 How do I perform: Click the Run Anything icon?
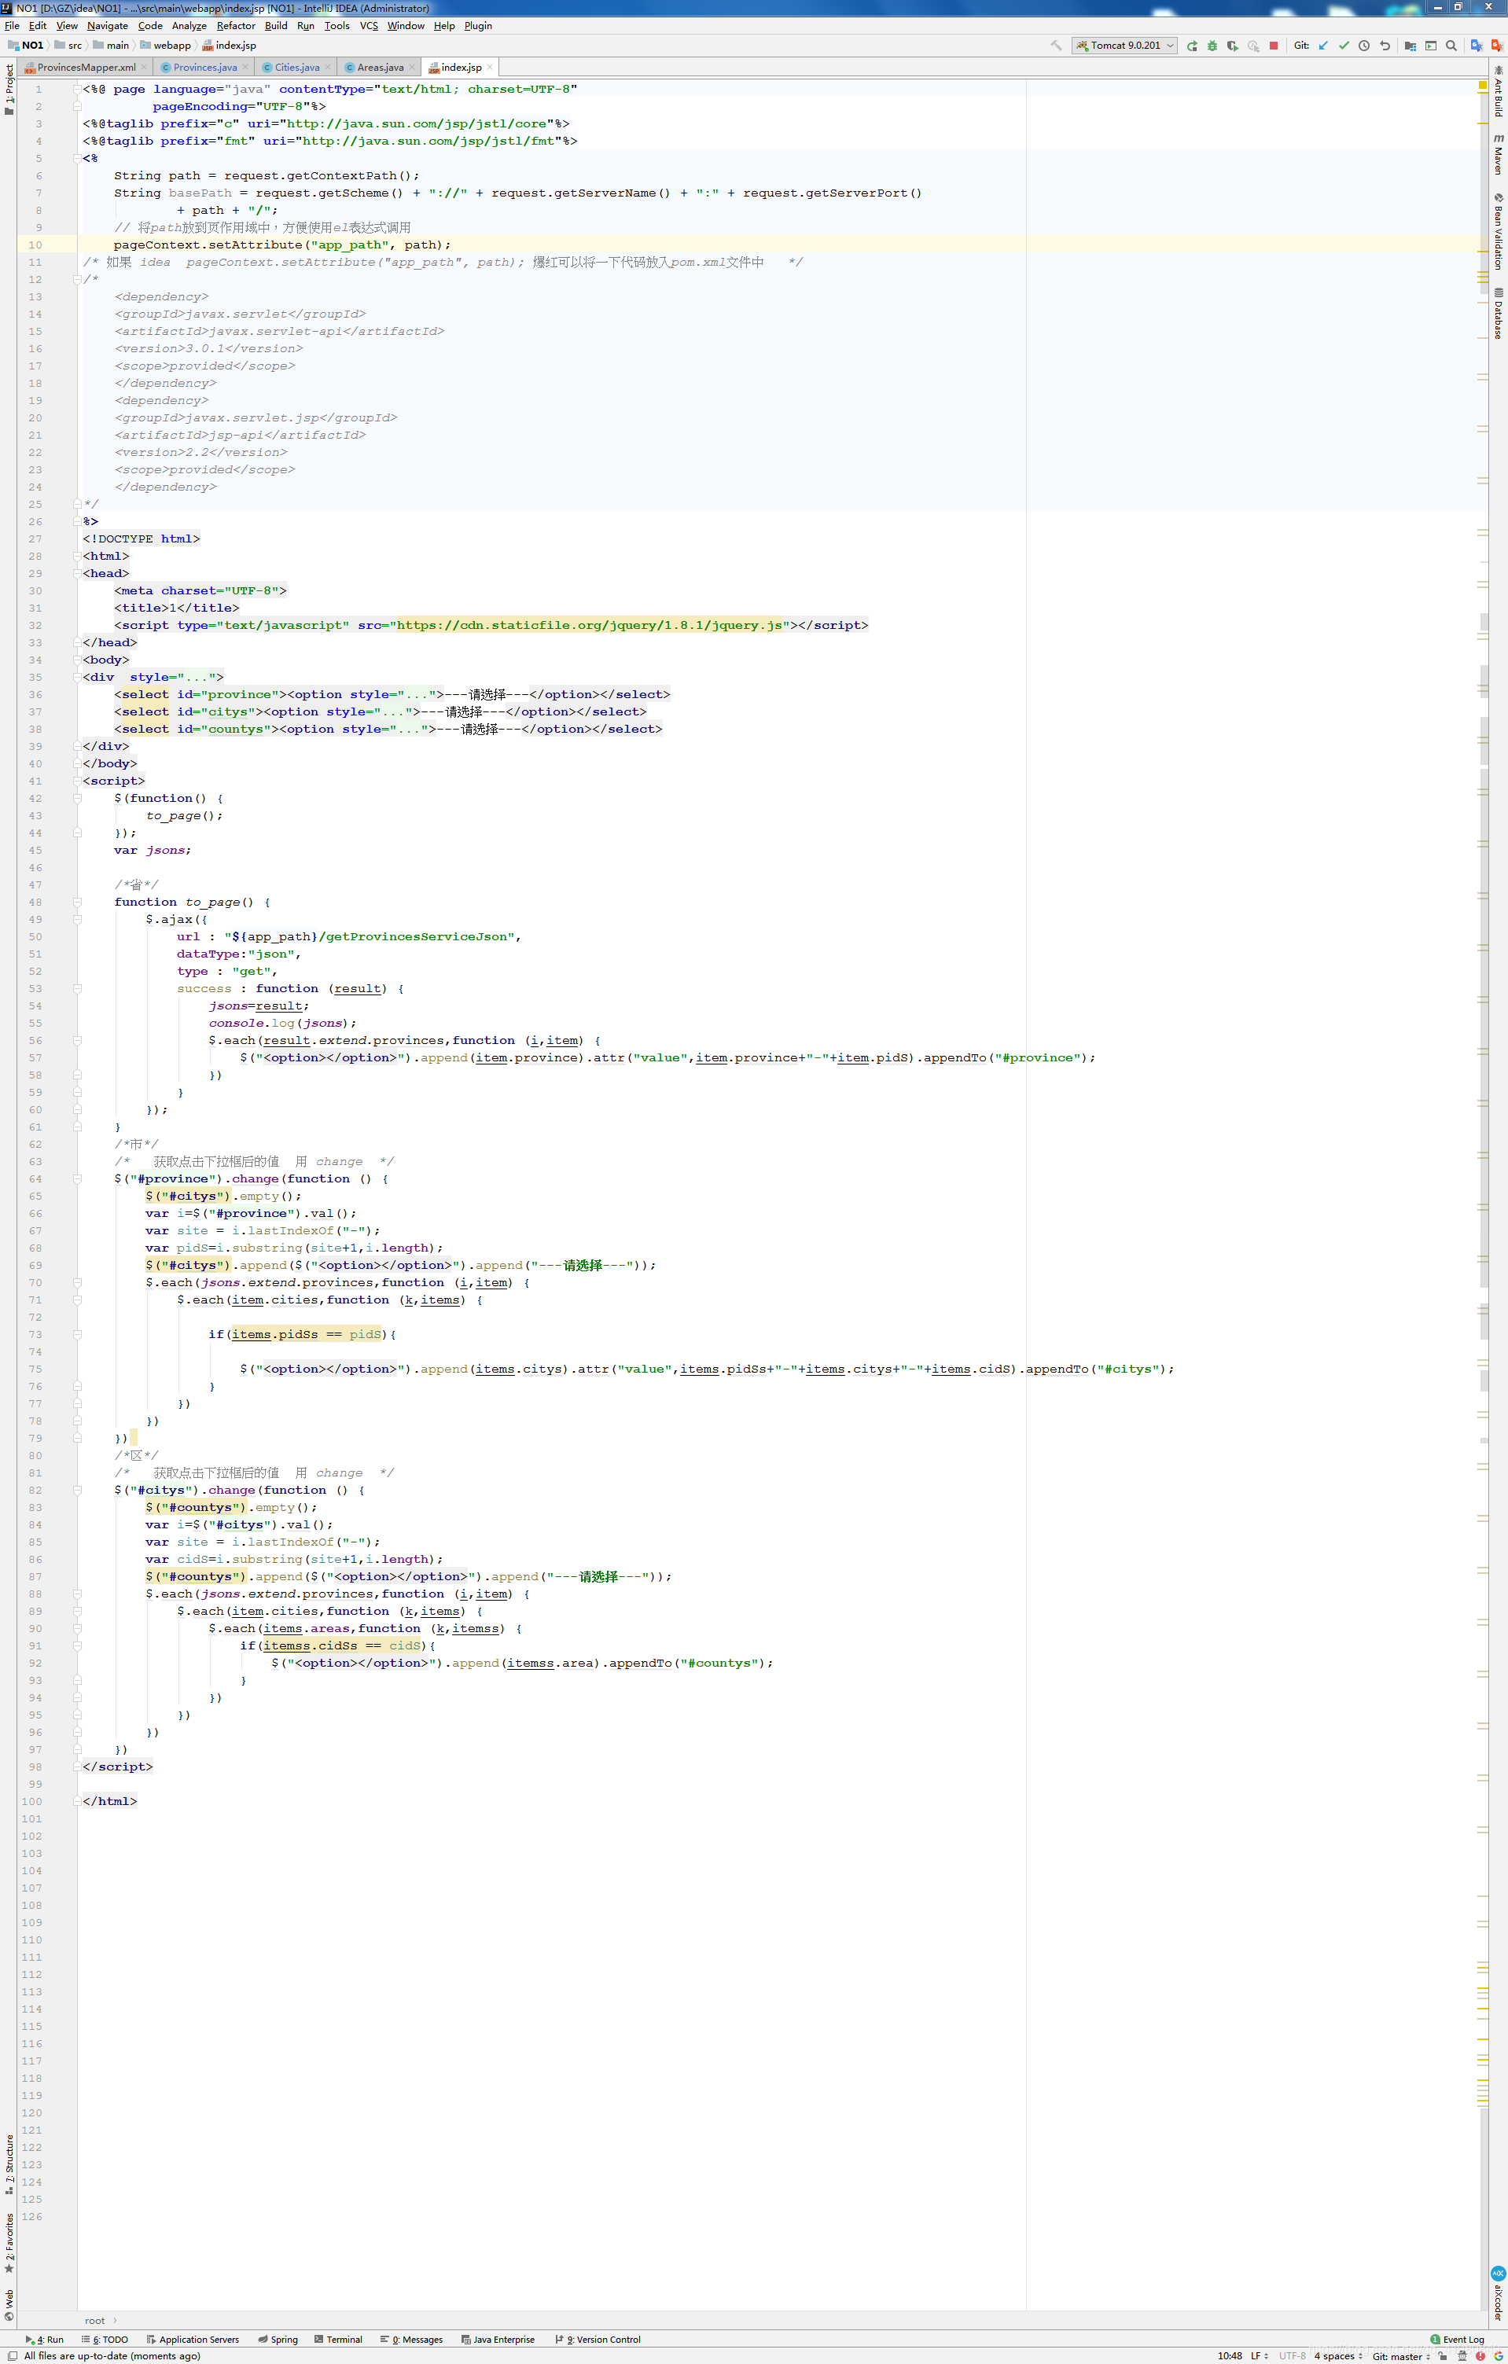tap(1432, 45)
